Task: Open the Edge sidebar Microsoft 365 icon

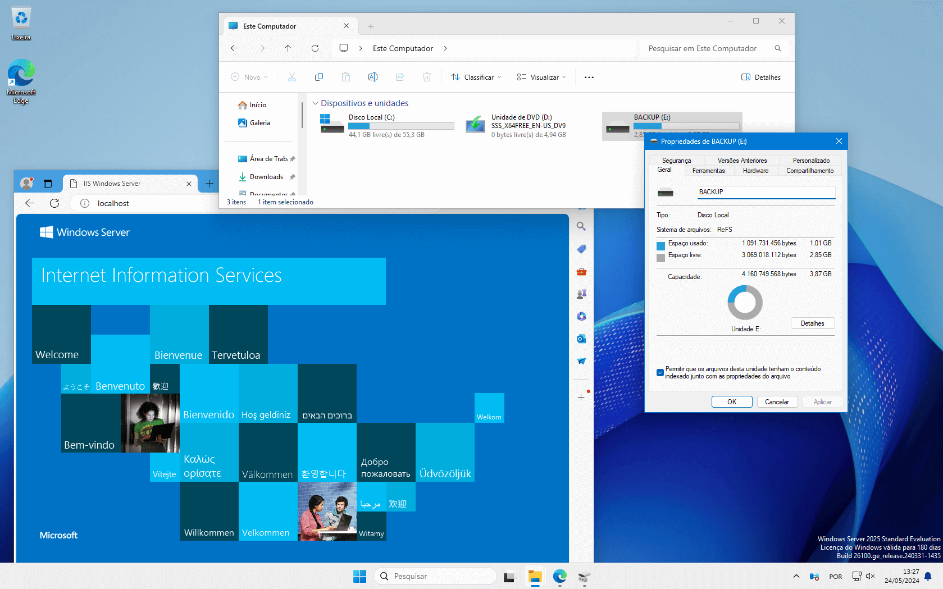Action: click(581, 316)
